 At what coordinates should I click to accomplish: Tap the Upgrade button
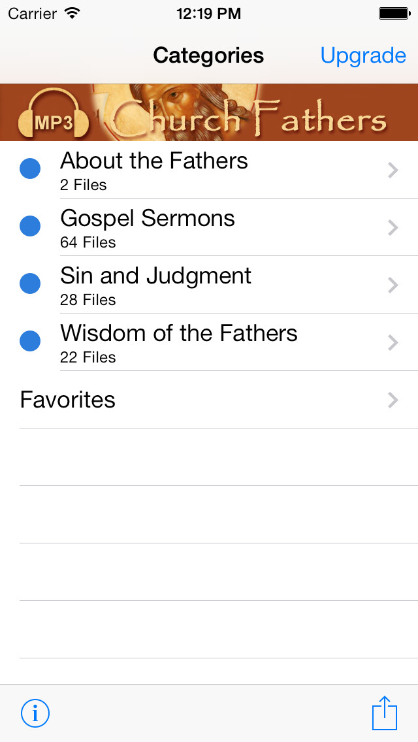tap(363, 56)
